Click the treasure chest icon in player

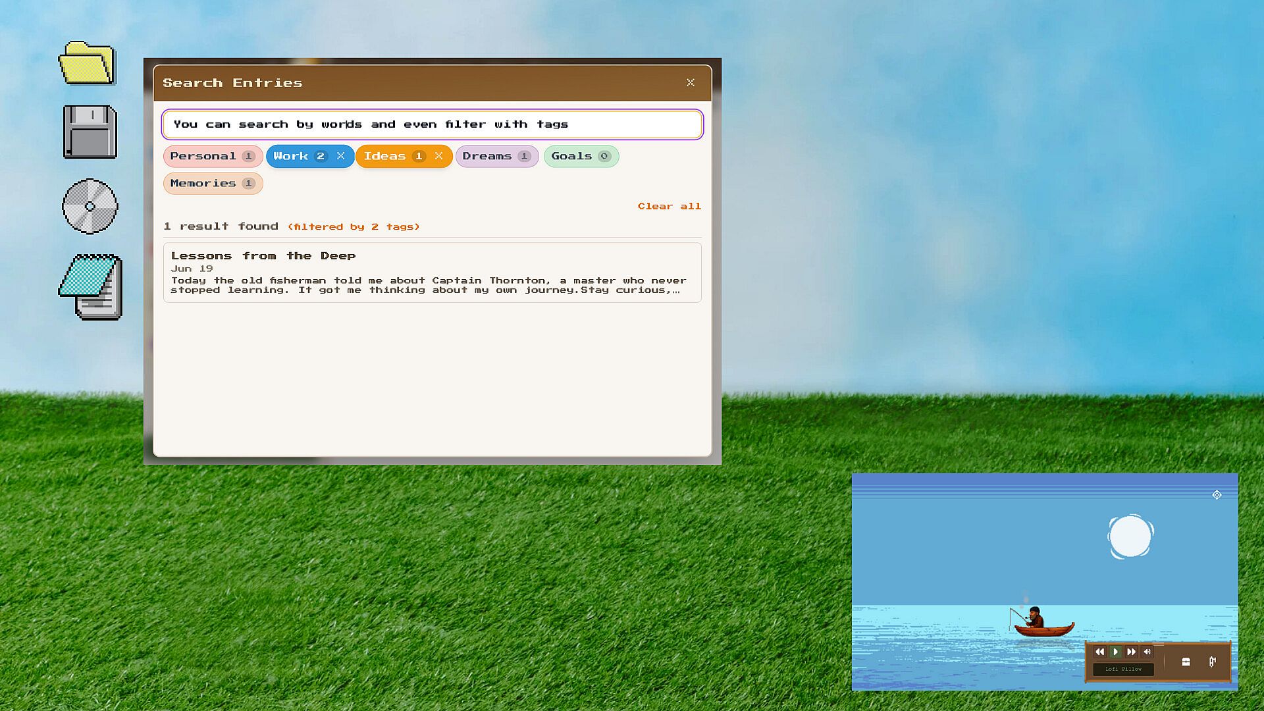tap(1186, 662)
